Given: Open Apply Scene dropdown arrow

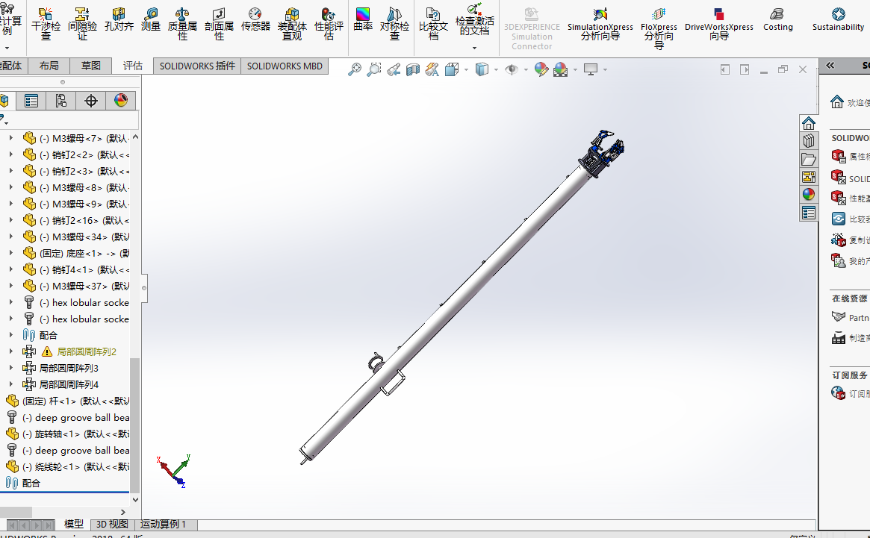Looking at the screenshot, I should point(575,70).
